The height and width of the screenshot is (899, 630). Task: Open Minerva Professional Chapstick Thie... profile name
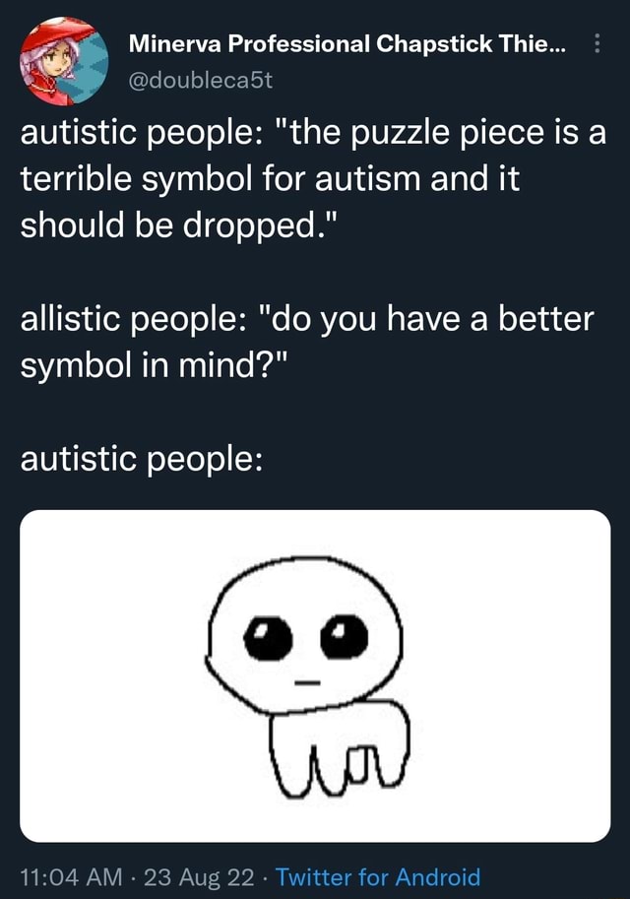346,43
